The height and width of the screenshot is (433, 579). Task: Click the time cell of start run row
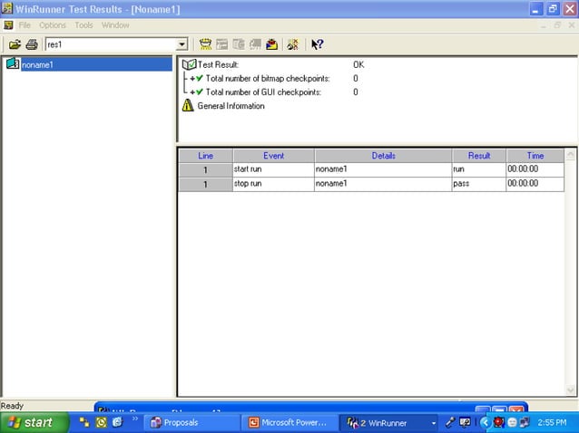(535, 169)
